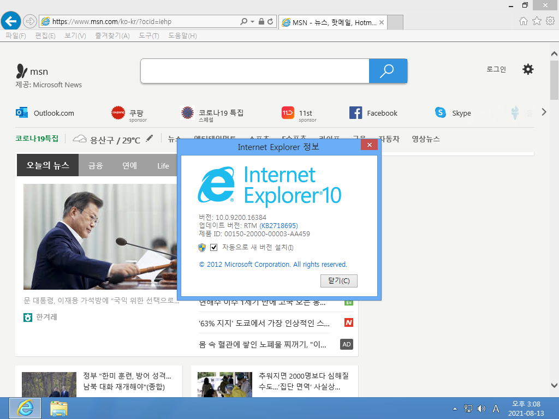Focus the MSN search input field
The width and height of the screenshot is (559, 419).
pos(255,71)
